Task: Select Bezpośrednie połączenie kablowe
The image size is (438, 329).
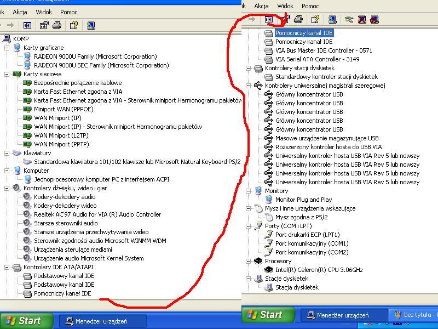Action: [x=78, y=83]
